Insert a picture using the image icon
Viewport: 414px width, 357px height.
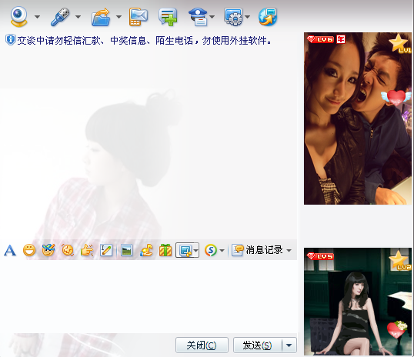[x=126, y=250]
